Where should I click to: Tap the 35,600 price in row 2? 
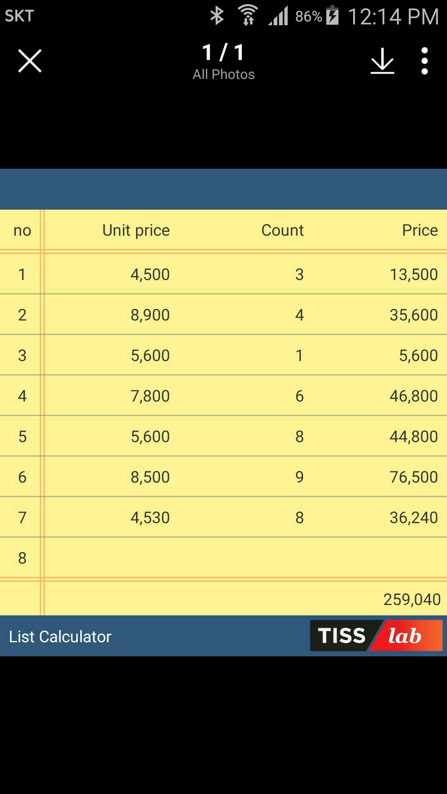414,315
